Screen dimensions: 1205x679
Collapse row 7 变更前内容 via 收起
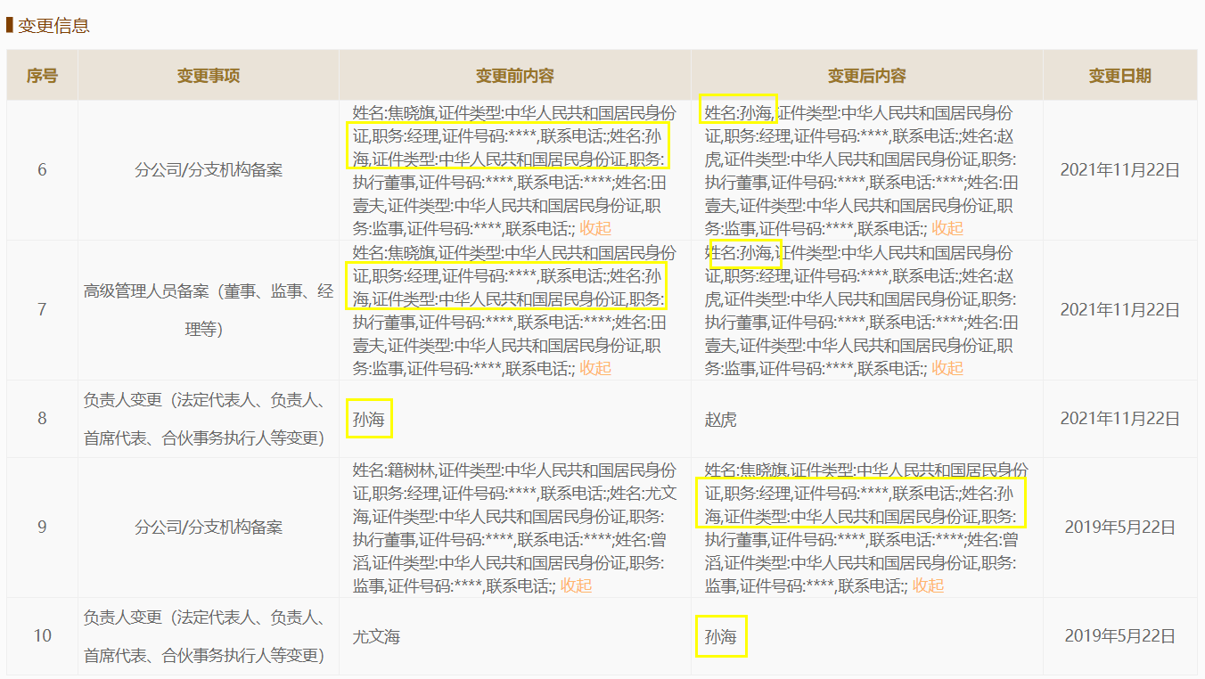[595, 368]
